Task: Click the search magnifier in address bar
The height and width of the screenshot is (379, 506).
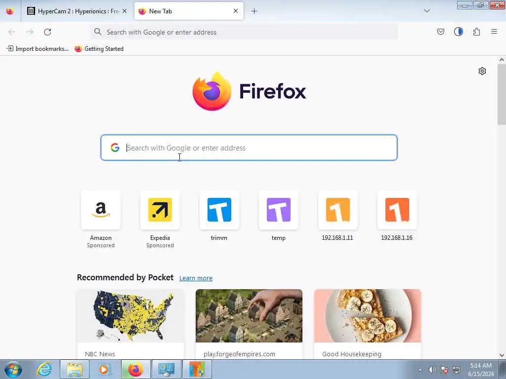Action: click(x=98, y=32)
